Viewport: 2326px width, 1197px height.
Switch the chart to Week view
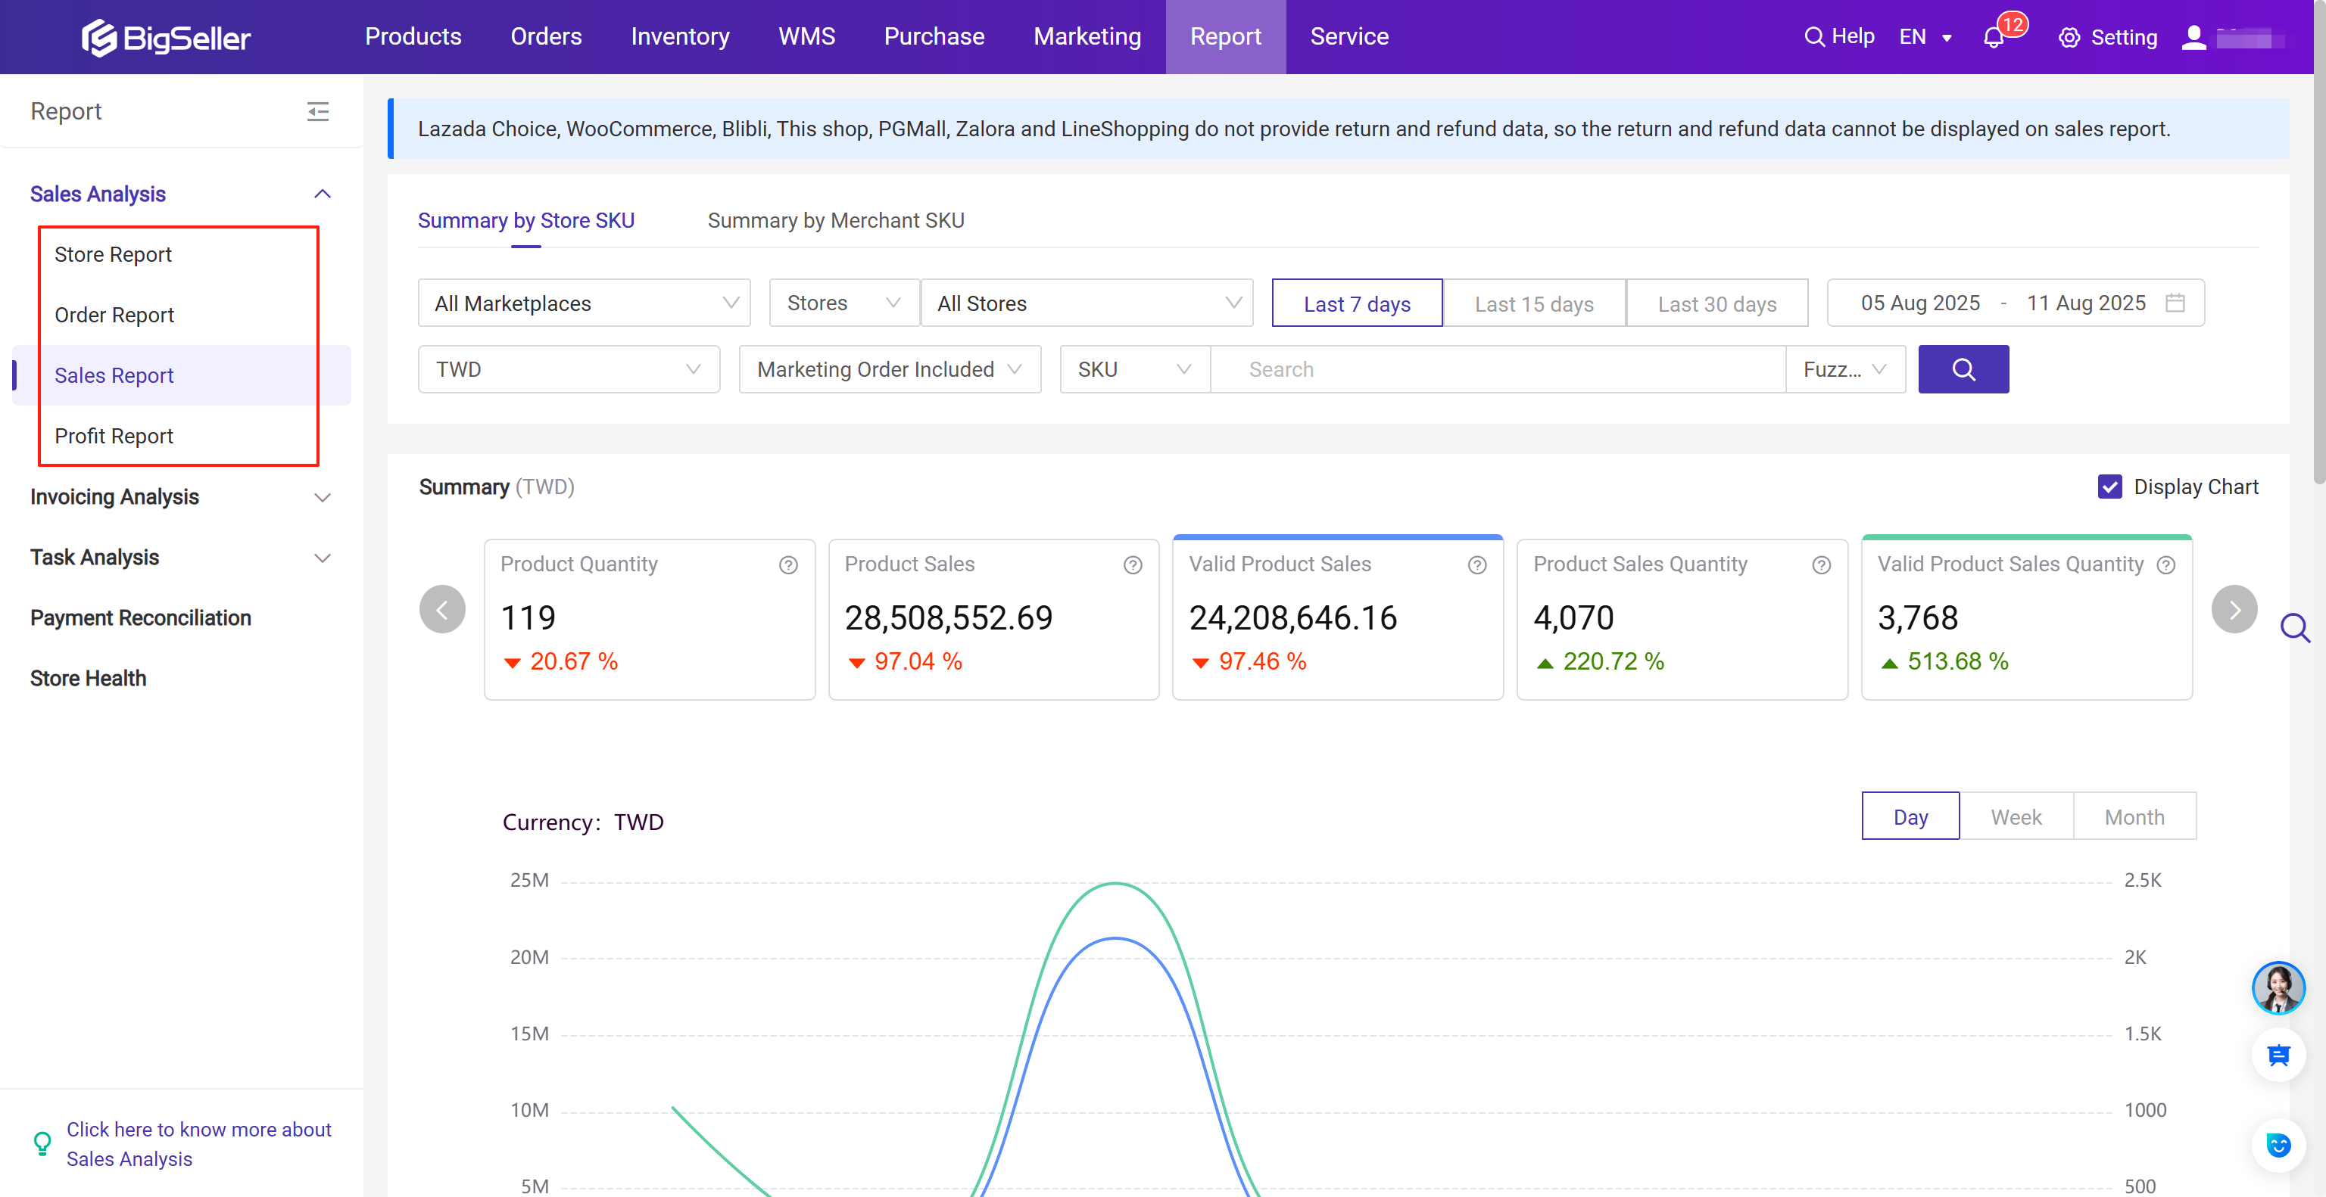pyautogui.click(x=2016, y=816)
